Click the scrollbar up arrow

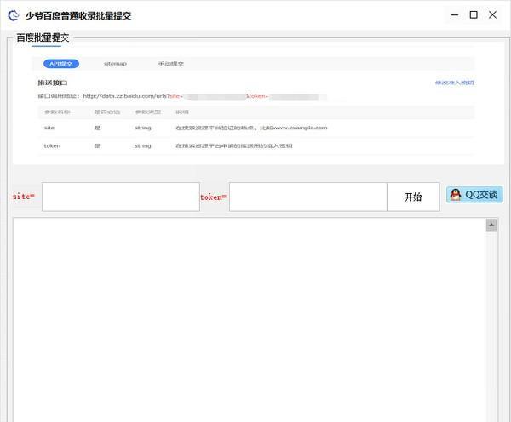(491, 225)
